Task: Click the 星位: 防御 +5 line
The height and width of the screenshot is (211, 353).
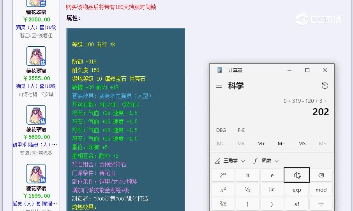Action: point(90,147)
